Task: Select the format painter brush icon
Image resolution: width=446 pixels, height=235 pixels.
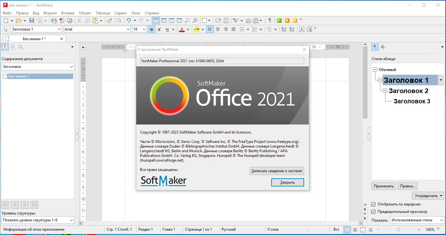Action: coord(109,21)
